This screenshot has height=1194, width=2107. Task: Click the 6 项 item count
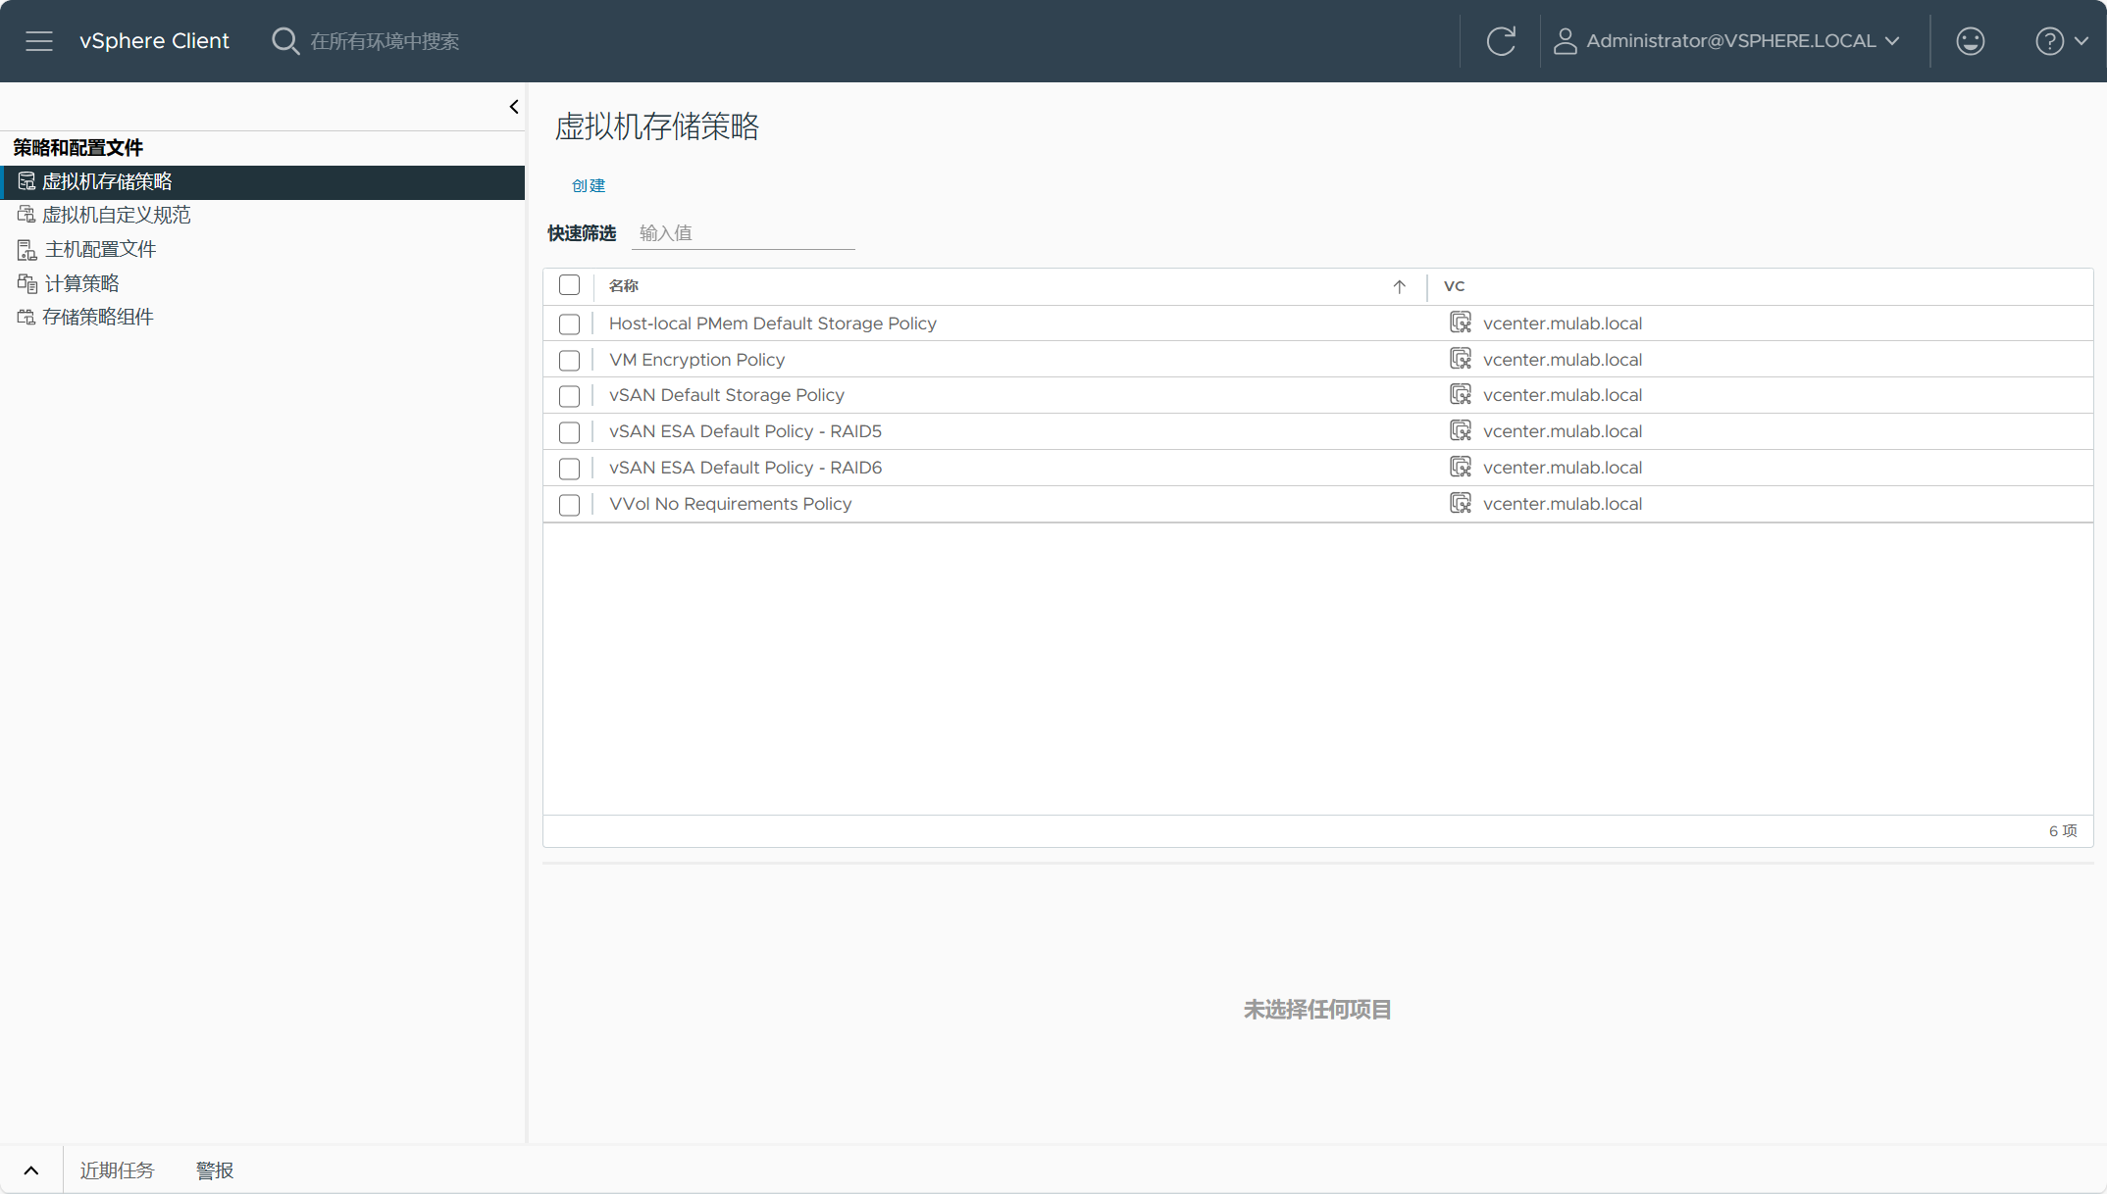click(x=2063, y=831)
